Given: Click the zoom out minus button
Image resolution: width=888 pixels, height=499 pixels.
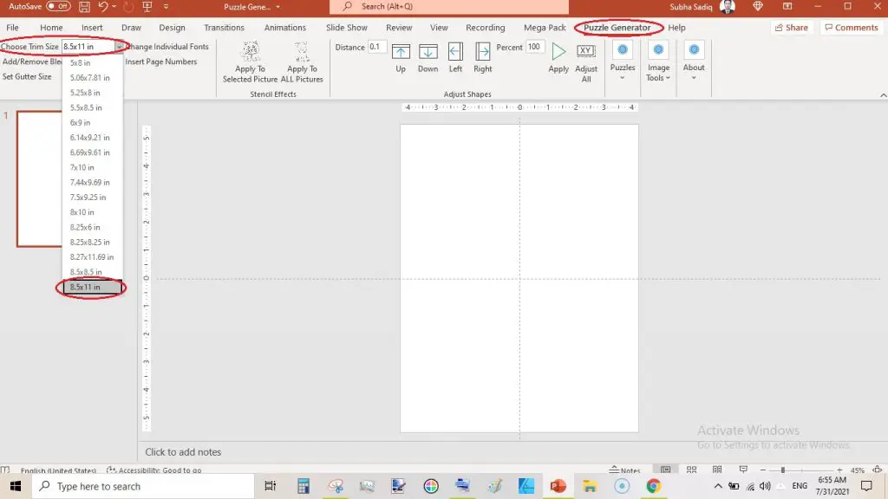Looking at the screenshot, I should (763, 470).
